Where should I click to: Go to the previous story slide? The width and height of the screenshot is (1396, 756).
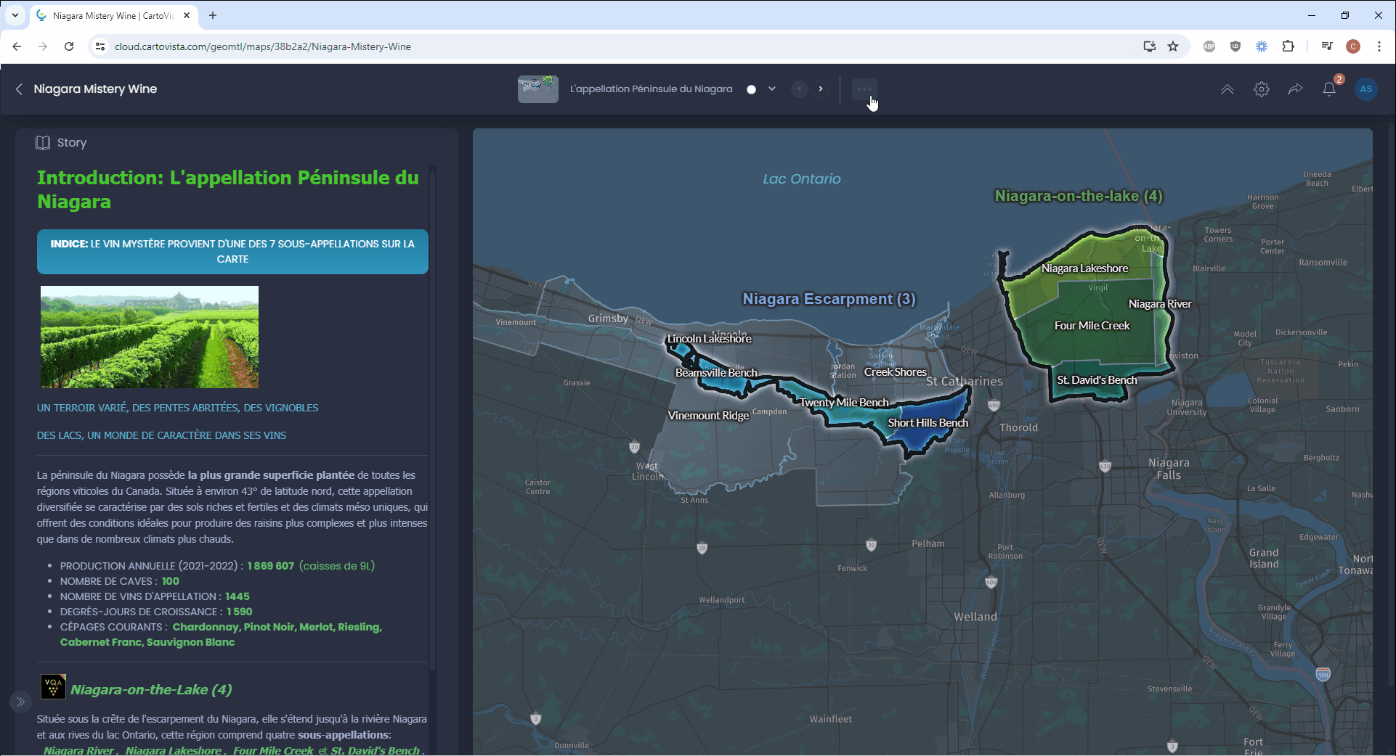799,89
